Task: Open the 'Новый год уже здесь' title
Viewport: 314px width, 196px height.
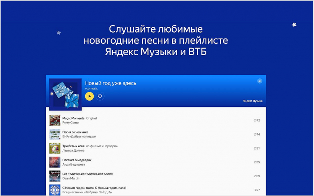Action: 110,83
